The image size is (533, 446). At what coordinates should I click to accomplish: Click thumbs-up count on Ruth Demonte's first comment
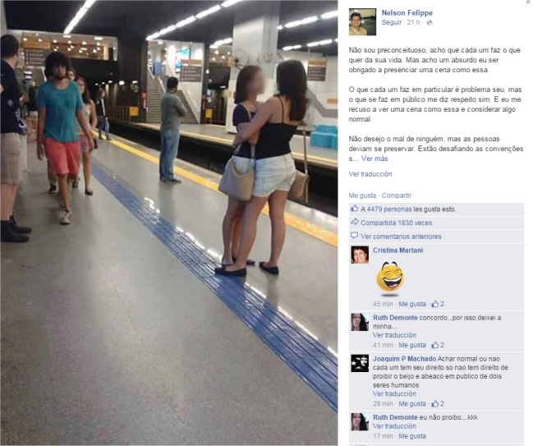coord(438,345)
